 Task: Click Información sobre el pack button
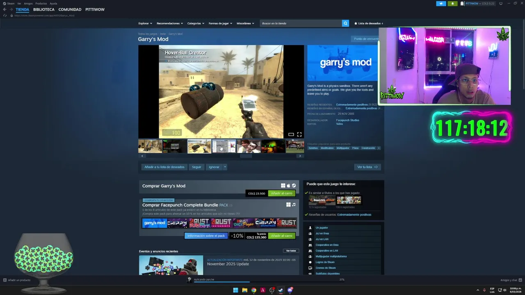pos(206,236)
